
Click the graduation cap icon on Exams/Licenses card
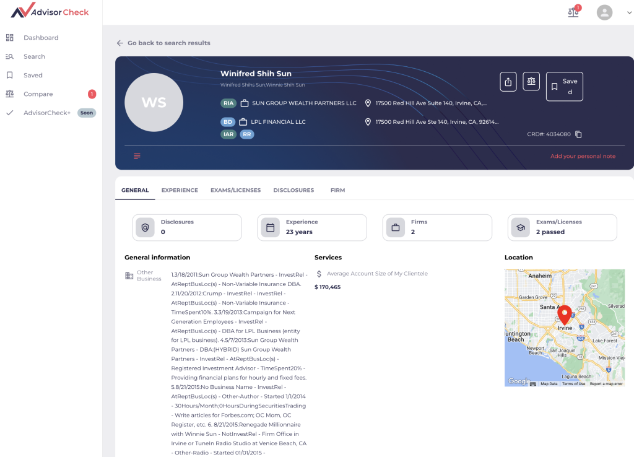tap(521, 227)
